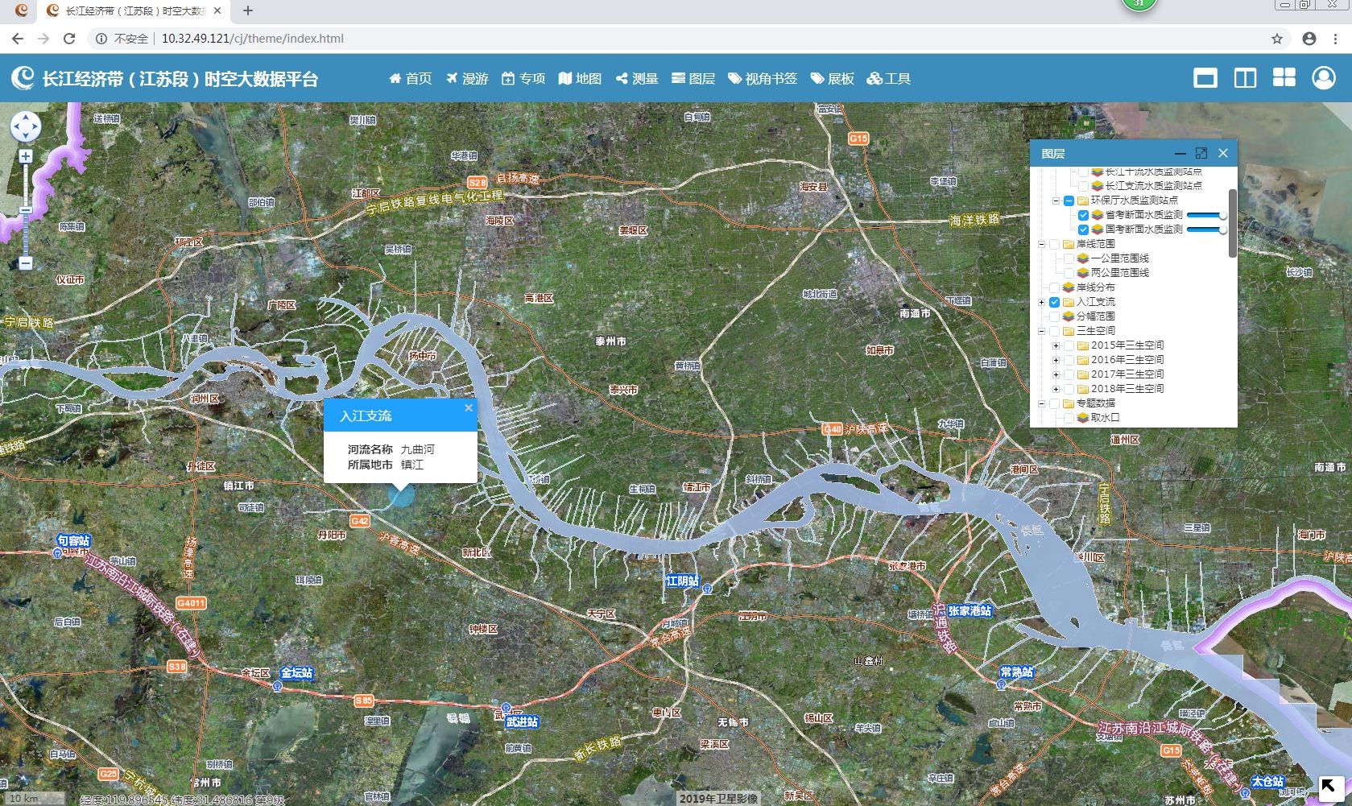
Task: Open the user account icon in header
Action: pos(1323,78)
